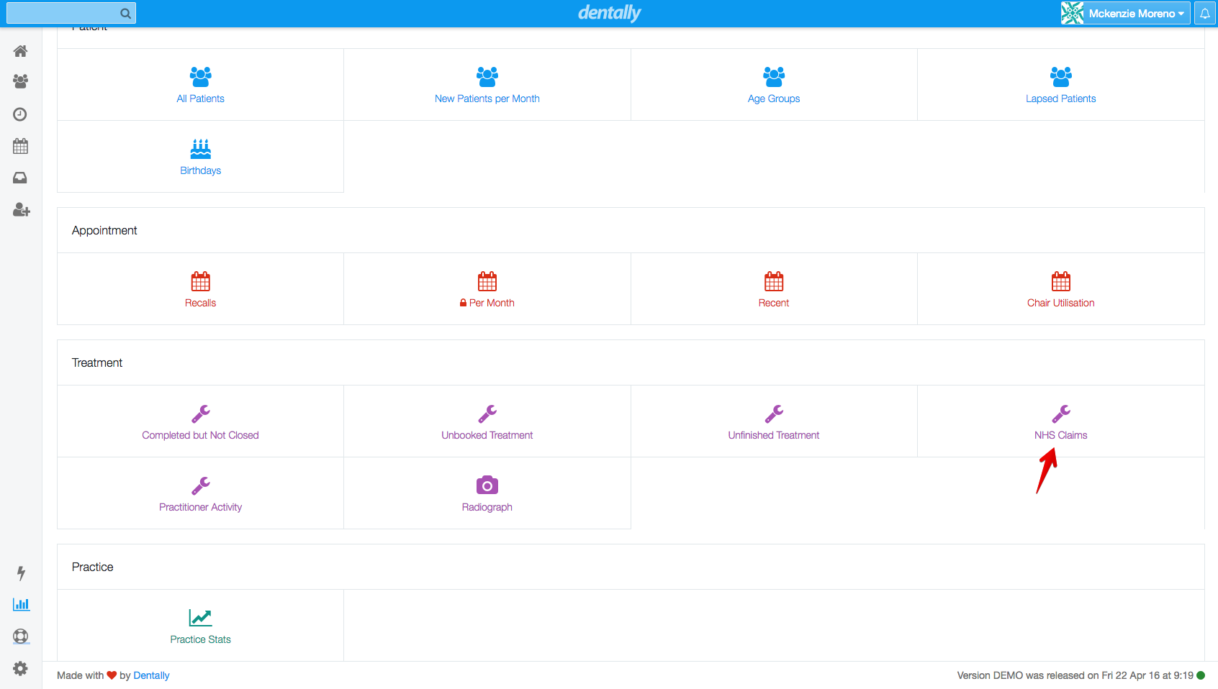
Task: Open the patients group icon in sidebar
Action: click(x=21, y=82)
